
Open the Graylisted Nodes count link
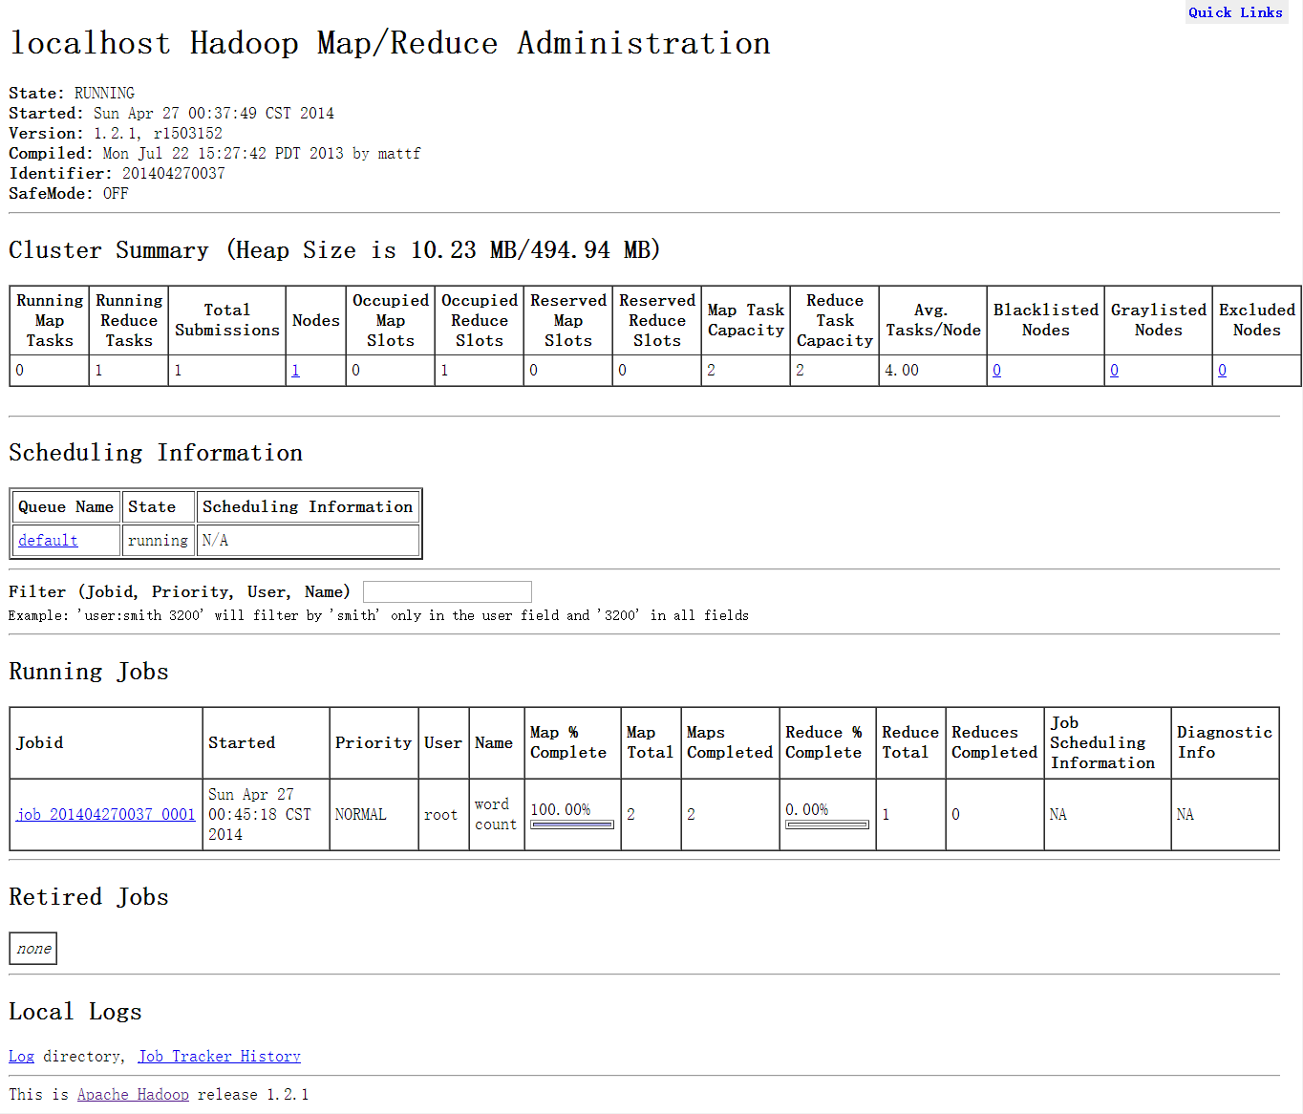pyautogui.click(x=1114, y=371)
